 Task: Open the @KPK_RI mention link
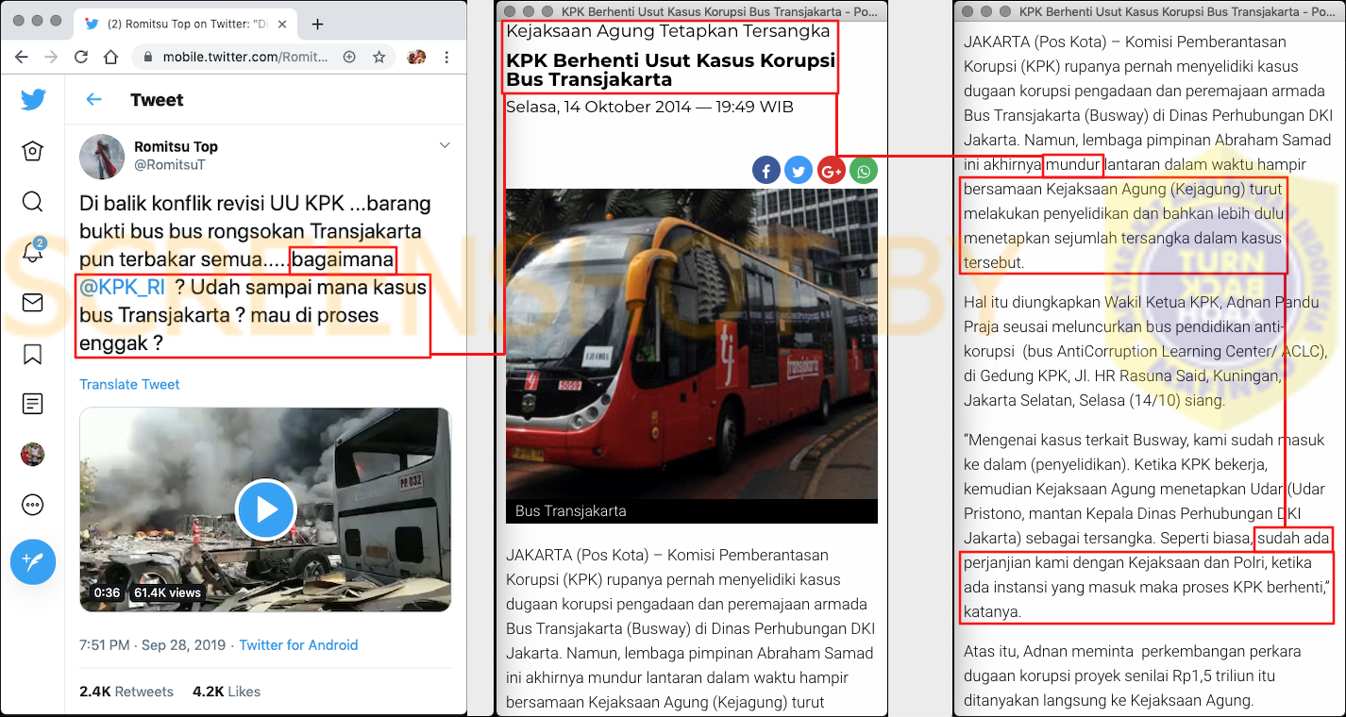click(x=123, y=289)
